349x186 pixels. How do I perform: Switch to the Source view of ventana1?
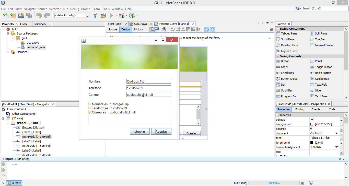pos(112,29)
